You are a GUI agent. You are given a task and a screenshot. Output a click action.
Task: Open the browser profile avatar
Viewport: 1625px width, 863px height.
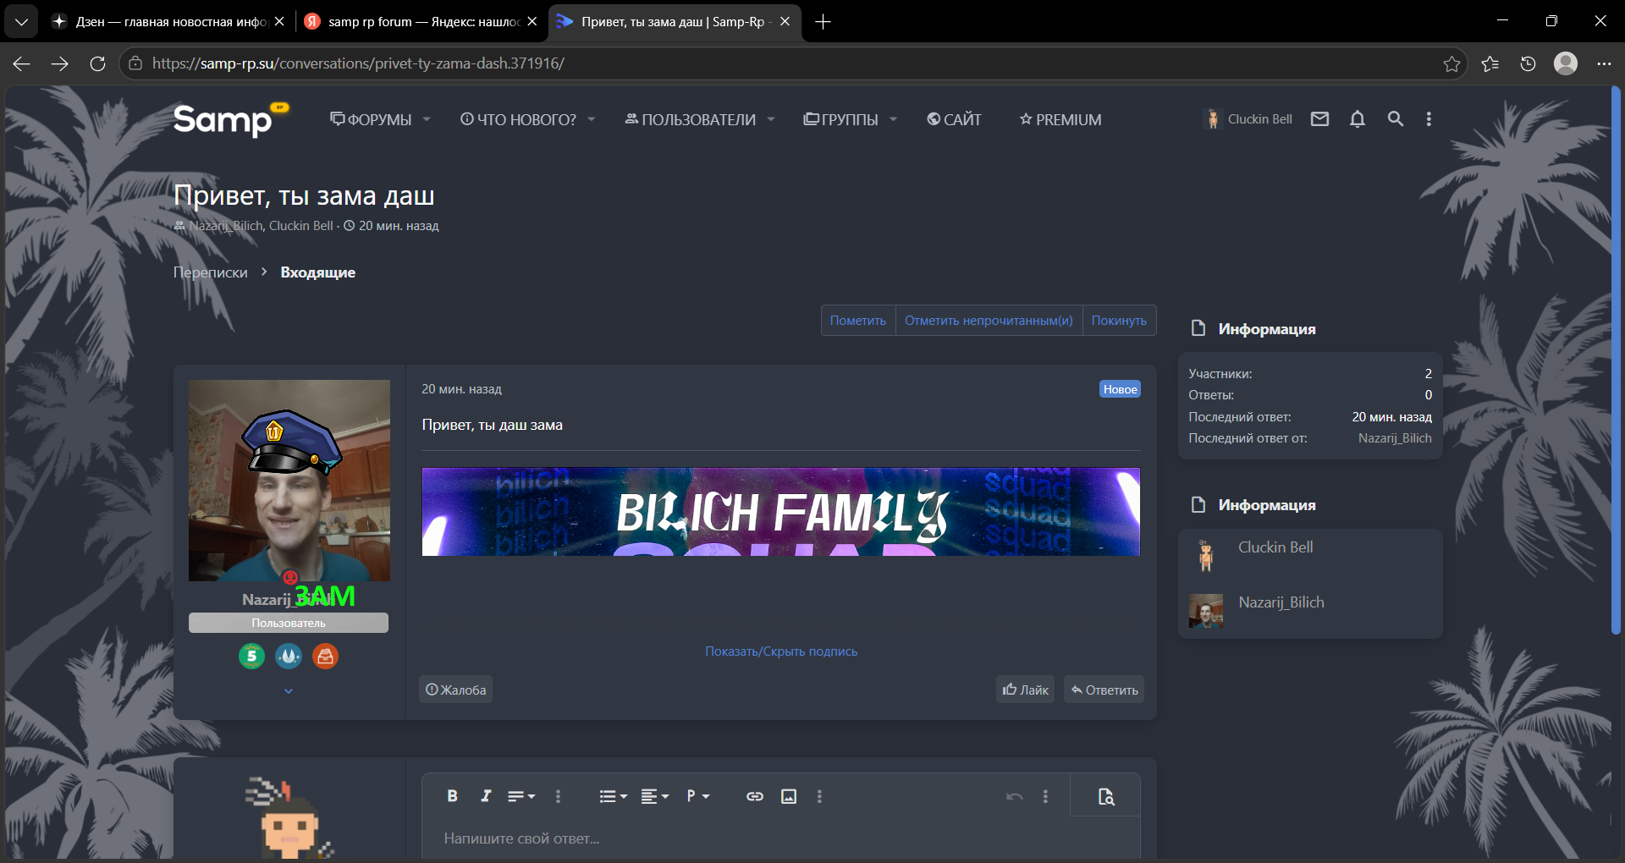coord(1566,63)
